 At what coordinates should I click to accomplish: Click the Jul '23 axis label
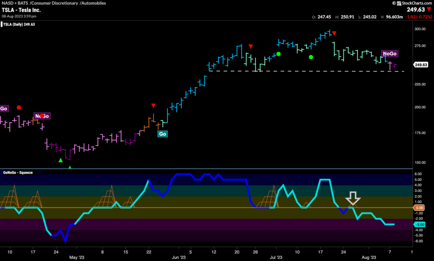276,257
